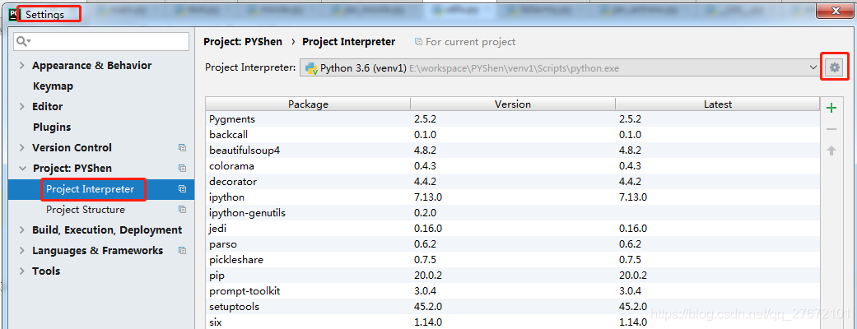Screen dimensions: 857x329
Task: Expand the Editor settings node
Action: pos(22,107)
